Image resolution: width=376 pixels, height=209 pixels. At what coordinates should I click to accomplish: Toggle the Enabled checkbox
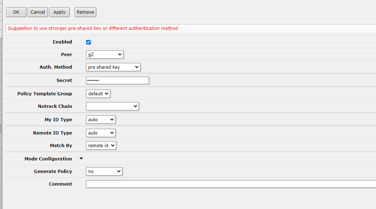pyautogui.click(x=89, y=42)
